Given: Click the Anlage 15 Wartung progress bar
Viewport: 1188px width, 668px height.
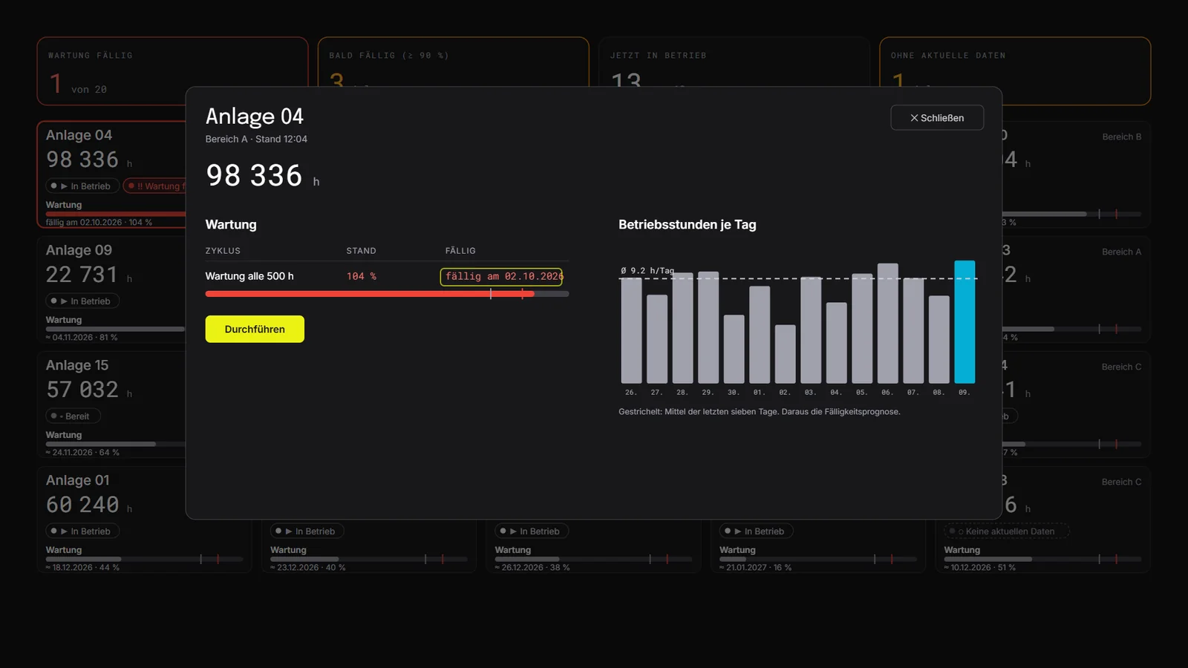Looking at the screenshot, I should [115, 444].
